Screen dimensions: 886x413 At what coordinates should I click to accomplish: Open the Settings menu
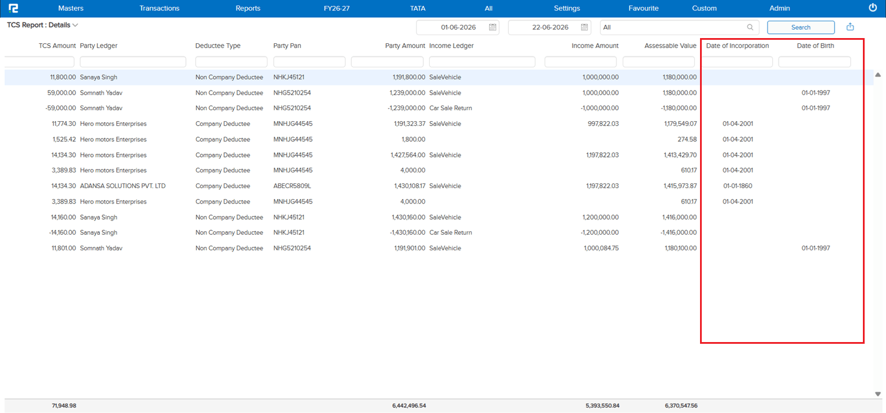point(567,8)
